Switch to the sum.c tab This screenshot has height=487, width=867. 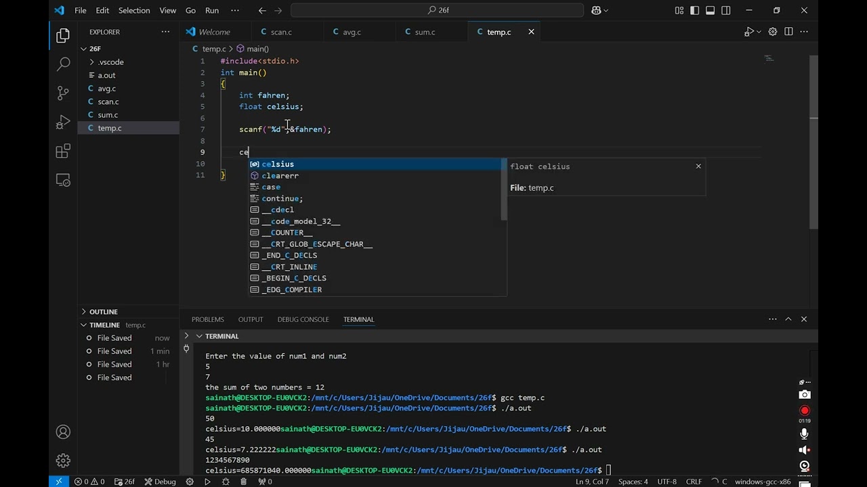coord(425,32)
